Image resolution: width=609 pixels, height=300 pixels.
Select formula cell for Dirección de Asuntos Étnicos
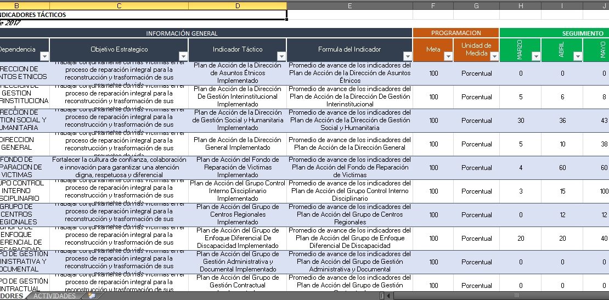[x=349, y=73]
